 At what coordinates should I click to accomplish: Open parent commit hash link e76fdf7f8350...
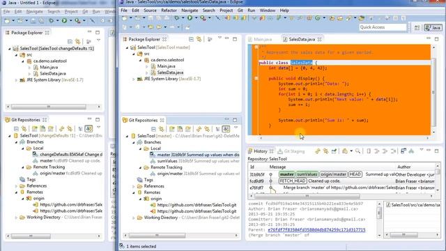(316, 229)
